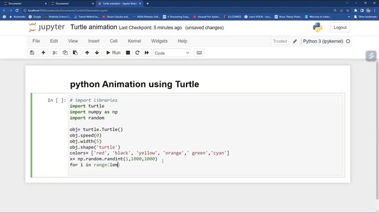Click the floating blue side widget icon

pyautogui.click(x=371, y=56)
